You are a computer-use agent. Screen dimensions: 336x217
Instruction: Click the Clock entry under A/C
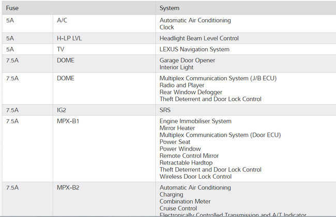[x=167, y=27]
